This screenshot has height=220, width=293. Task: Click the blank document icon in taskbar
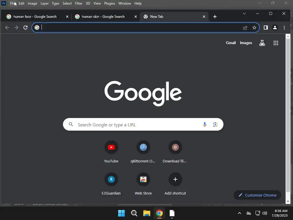(172, 213)
